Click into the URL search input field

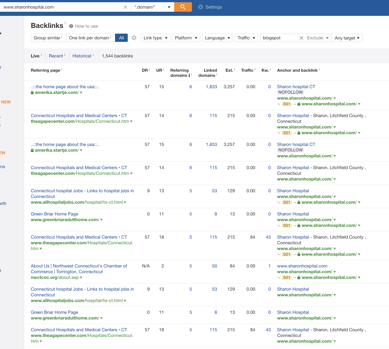(62, 7)
